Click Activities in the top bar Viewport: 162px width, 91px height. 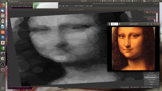pyautogui.click(x=4, y=1)
